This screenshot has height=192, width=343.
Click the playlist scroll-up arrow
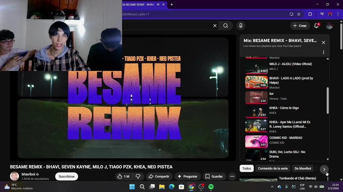click(327, 59)
